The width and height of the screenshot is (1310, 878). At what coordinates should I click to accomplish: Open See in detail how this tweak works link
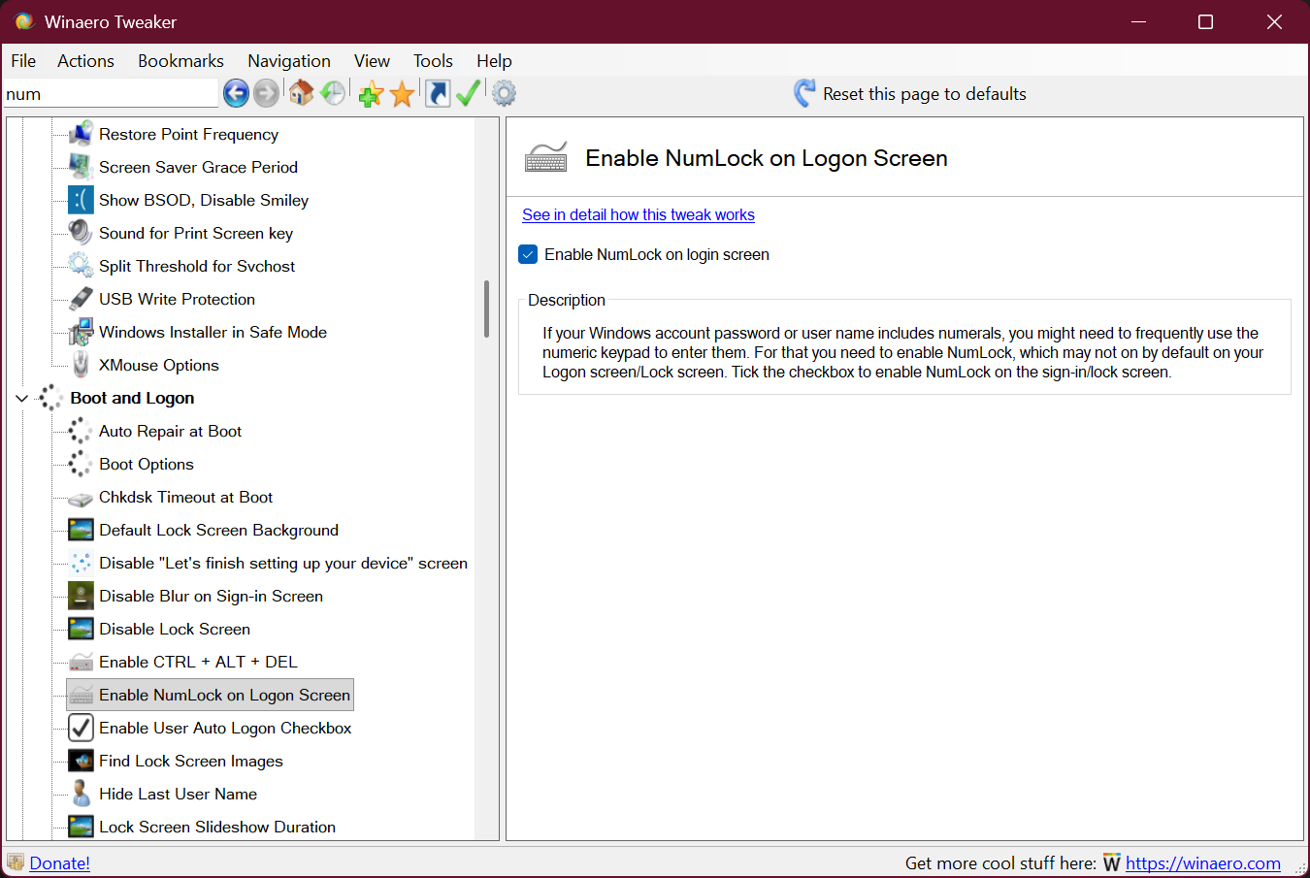639,214
